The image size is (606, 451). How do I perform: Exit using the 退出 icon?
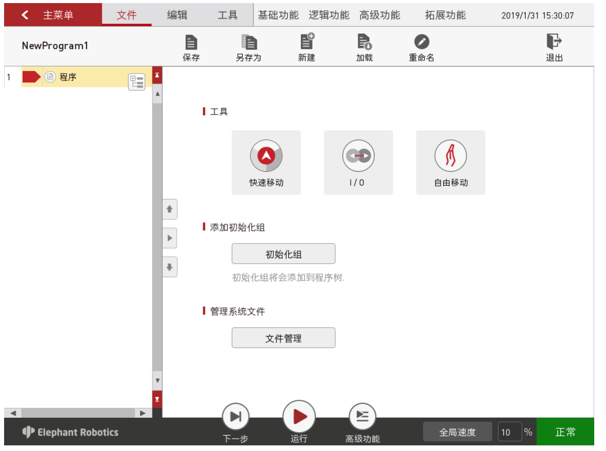554,48
